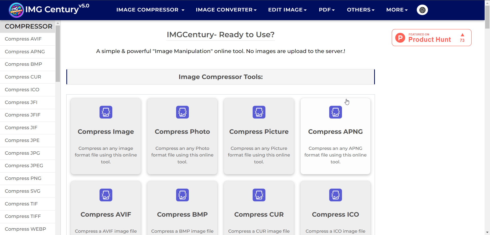Click the page scrollbar down arrow

click(x=487, y=232)
